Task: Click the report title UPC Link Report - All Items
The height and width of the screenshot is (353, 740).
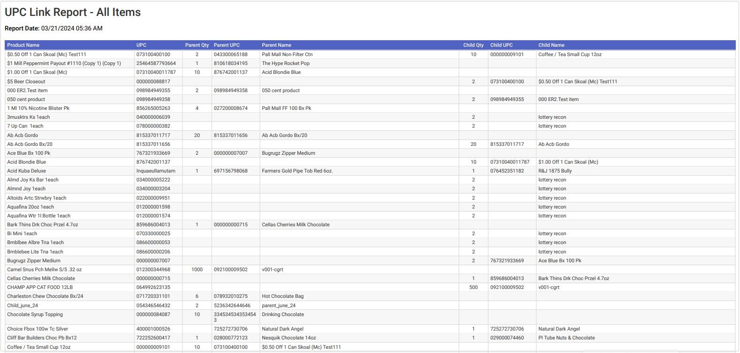Action: pos(73,12)
